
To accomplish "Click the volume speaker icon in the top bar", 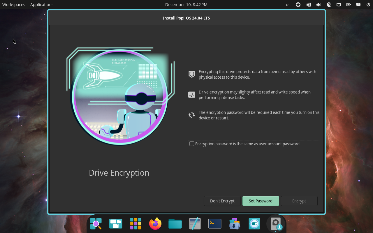I will point(319,4).
